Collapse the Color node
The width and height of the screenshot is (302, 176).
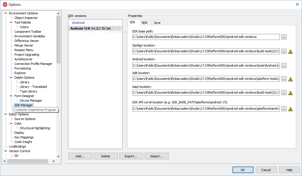coord(11,123)
